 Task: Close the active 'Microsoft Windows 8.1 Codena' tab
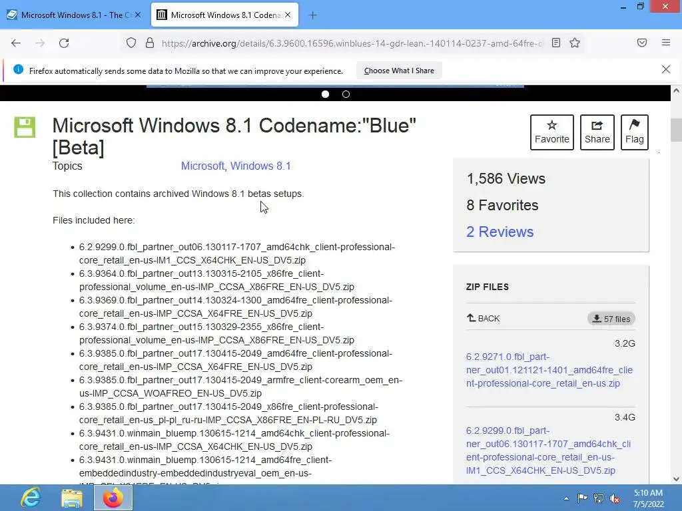288,15
